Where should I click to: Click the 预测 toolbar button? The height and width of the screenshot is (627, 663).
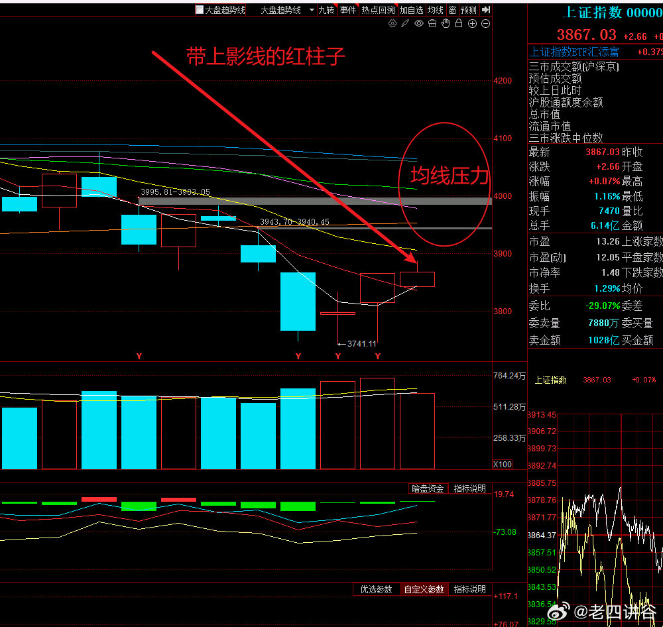[x=469, y=10]
